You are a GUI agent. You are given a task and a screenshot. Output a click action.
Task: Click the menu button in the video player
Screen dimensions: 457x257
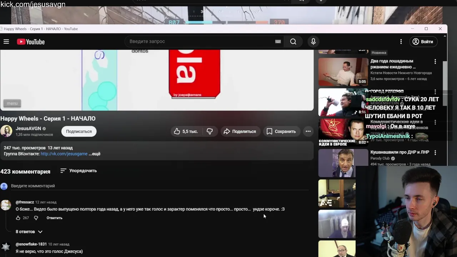click(12, 104)
